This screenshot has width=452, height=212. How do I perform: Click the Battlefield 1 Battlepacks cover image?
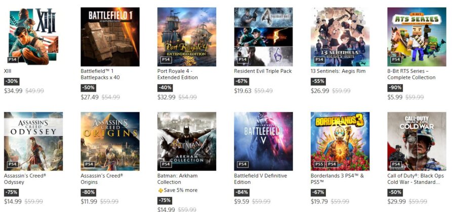[110, 37]
